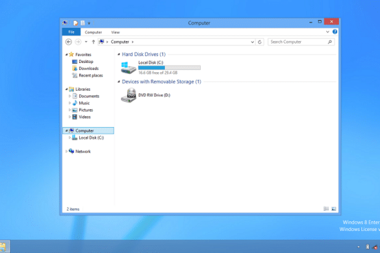The width and height of the screenshot is (380, 253).
Task: Open the blue Help icon
Action: [x=335, y=32]
